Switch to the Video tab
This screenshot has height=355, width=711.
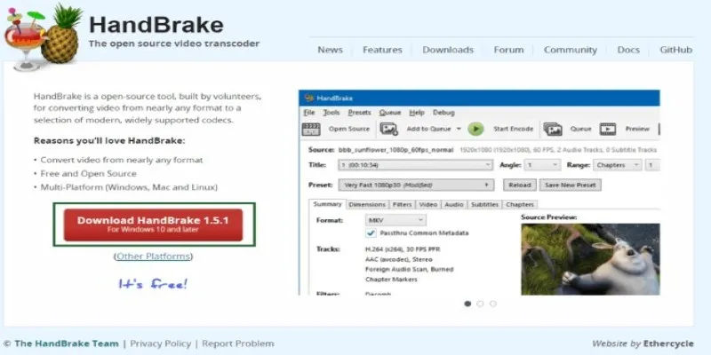coord(428,205)
